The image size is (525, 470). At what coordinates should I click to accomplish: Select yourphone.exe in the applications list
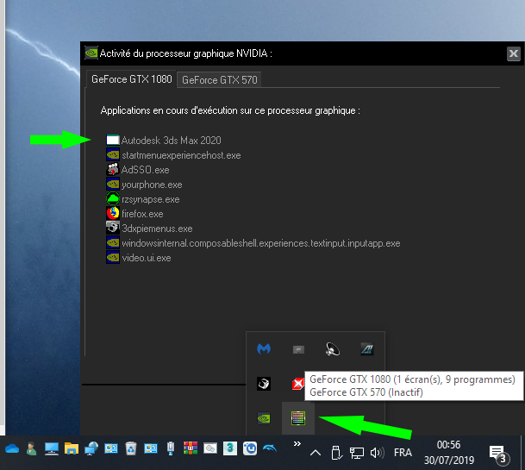[144, 185]
